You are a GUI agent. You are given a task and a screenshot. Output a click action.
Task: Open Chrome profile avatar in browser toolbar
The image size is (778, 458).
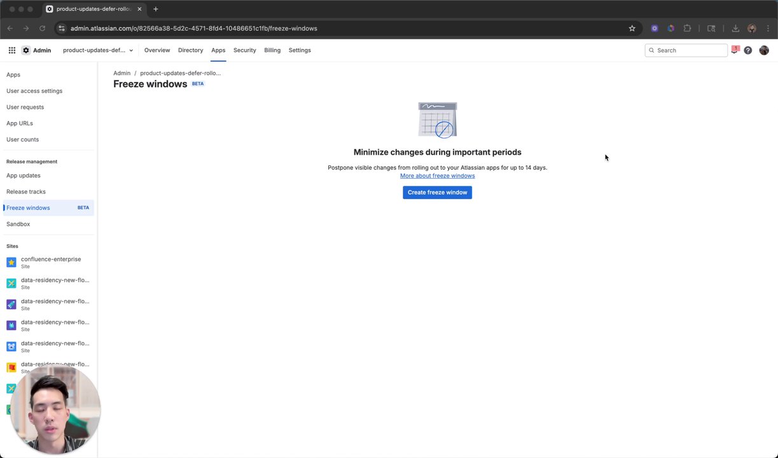point(752,28)
